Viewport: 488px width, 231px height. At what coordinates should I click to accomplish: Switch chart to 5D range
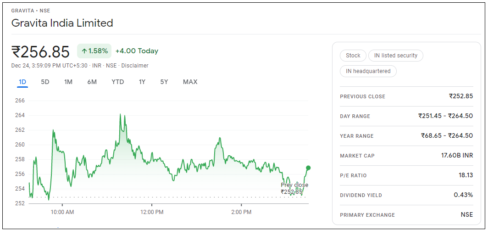coord(45,82)
